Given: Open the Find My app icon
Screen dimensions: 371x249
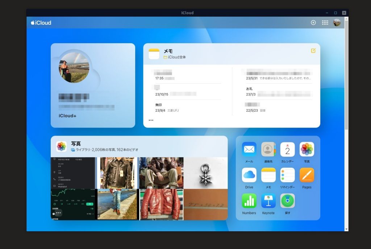Looking at the screenshot, I should tap(287, 201).
